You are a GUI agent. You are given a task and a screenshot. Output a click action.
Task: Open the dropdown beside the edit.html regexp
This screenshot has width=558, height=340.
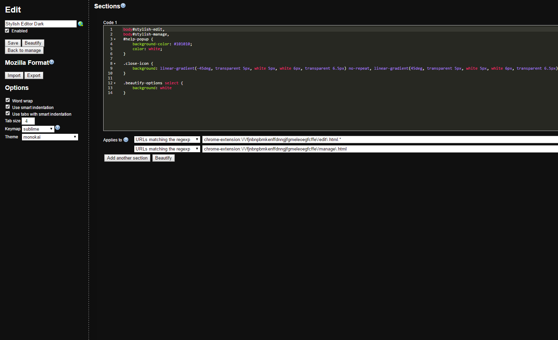(167, 139)
